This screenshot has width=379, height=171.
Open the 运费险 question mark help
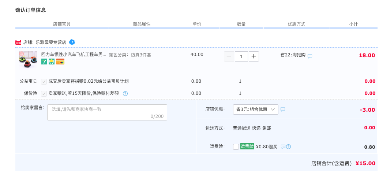tap(288, 146)
